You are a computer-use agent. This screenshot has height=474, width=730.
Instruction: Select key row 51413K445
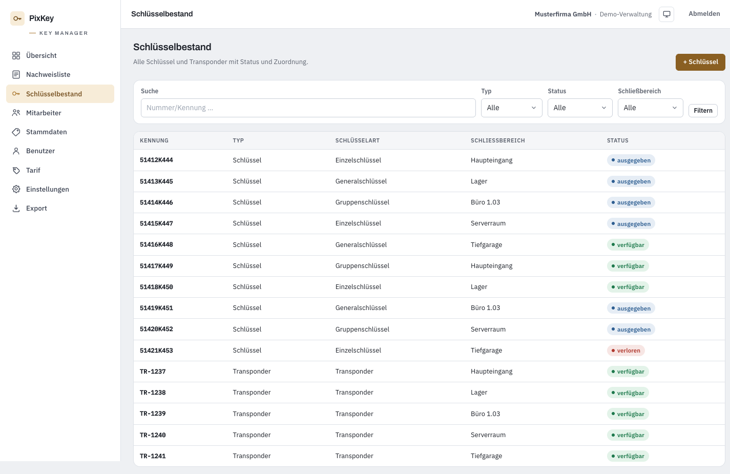429,181
